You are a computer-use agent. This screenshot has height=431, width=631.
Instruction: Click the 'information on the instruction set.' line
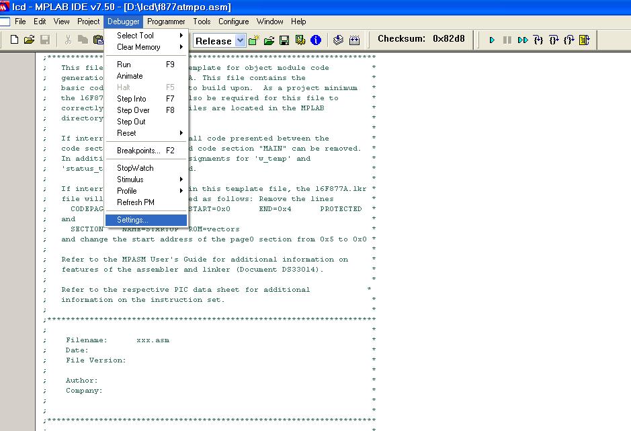pos(143,300)
